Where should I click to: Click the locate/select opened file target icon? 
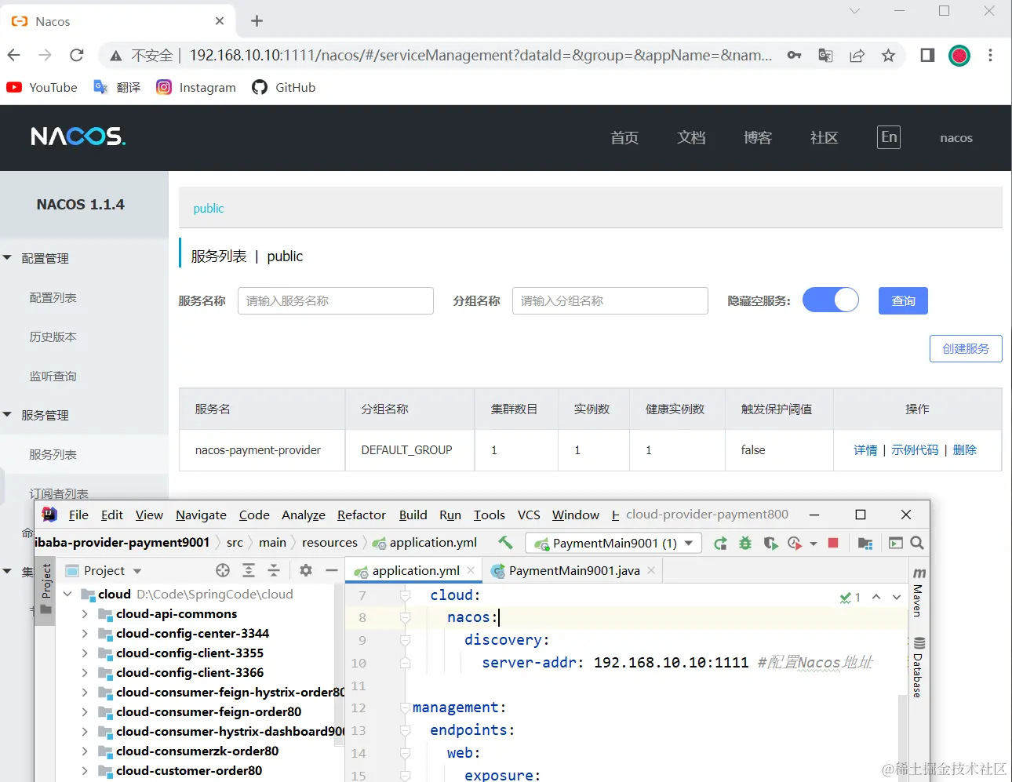click(223, 570)
